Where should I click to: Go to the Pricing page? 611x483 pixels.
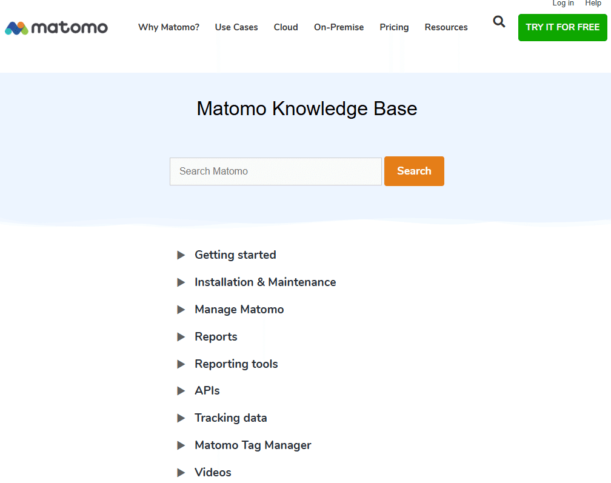tap(394, 27)
